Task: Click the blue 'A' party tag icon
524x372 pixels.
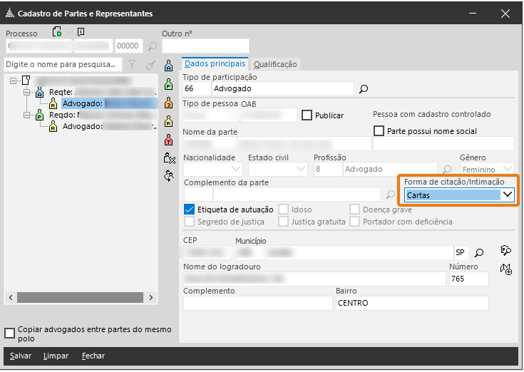Action: point(168,66)
